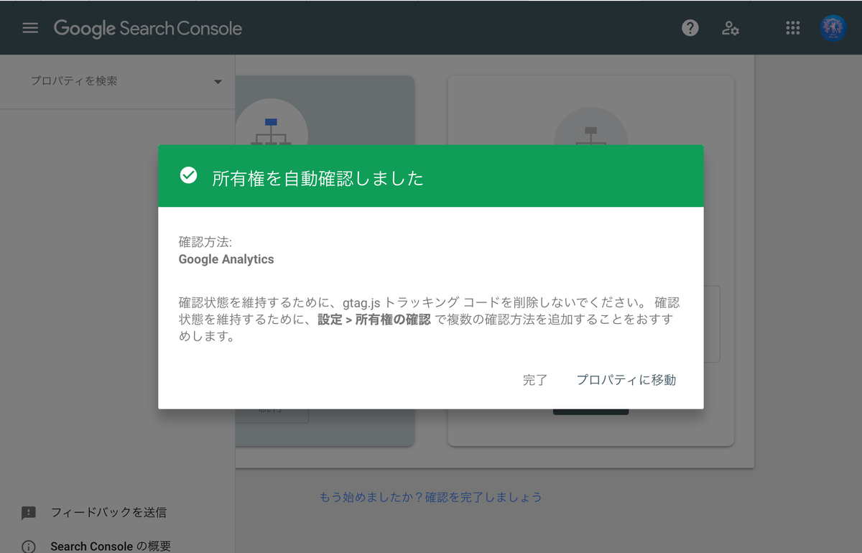Click プロパティに移動 button
Screen dimensions: 862x553
(626, 380)
